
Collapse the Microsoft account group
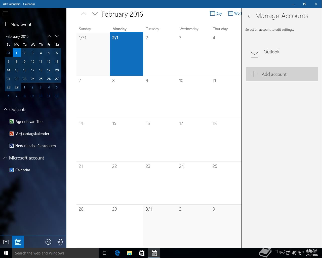click(5, 158)
